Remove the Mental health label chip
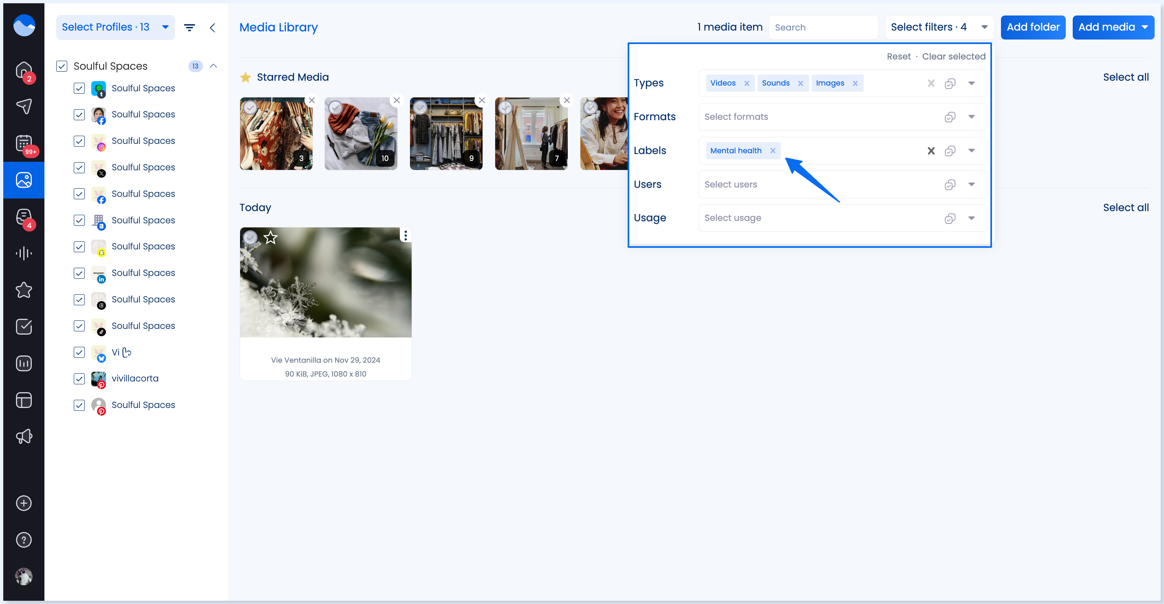The height and width of the screenshot is (604, 1164). click(x=773, y=151)
